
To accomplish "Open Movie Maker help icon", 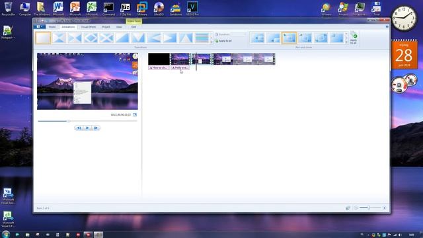I will [x=387, y=26].
